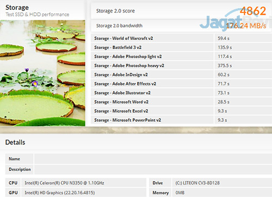Click the 73.1 s result value

224,93
